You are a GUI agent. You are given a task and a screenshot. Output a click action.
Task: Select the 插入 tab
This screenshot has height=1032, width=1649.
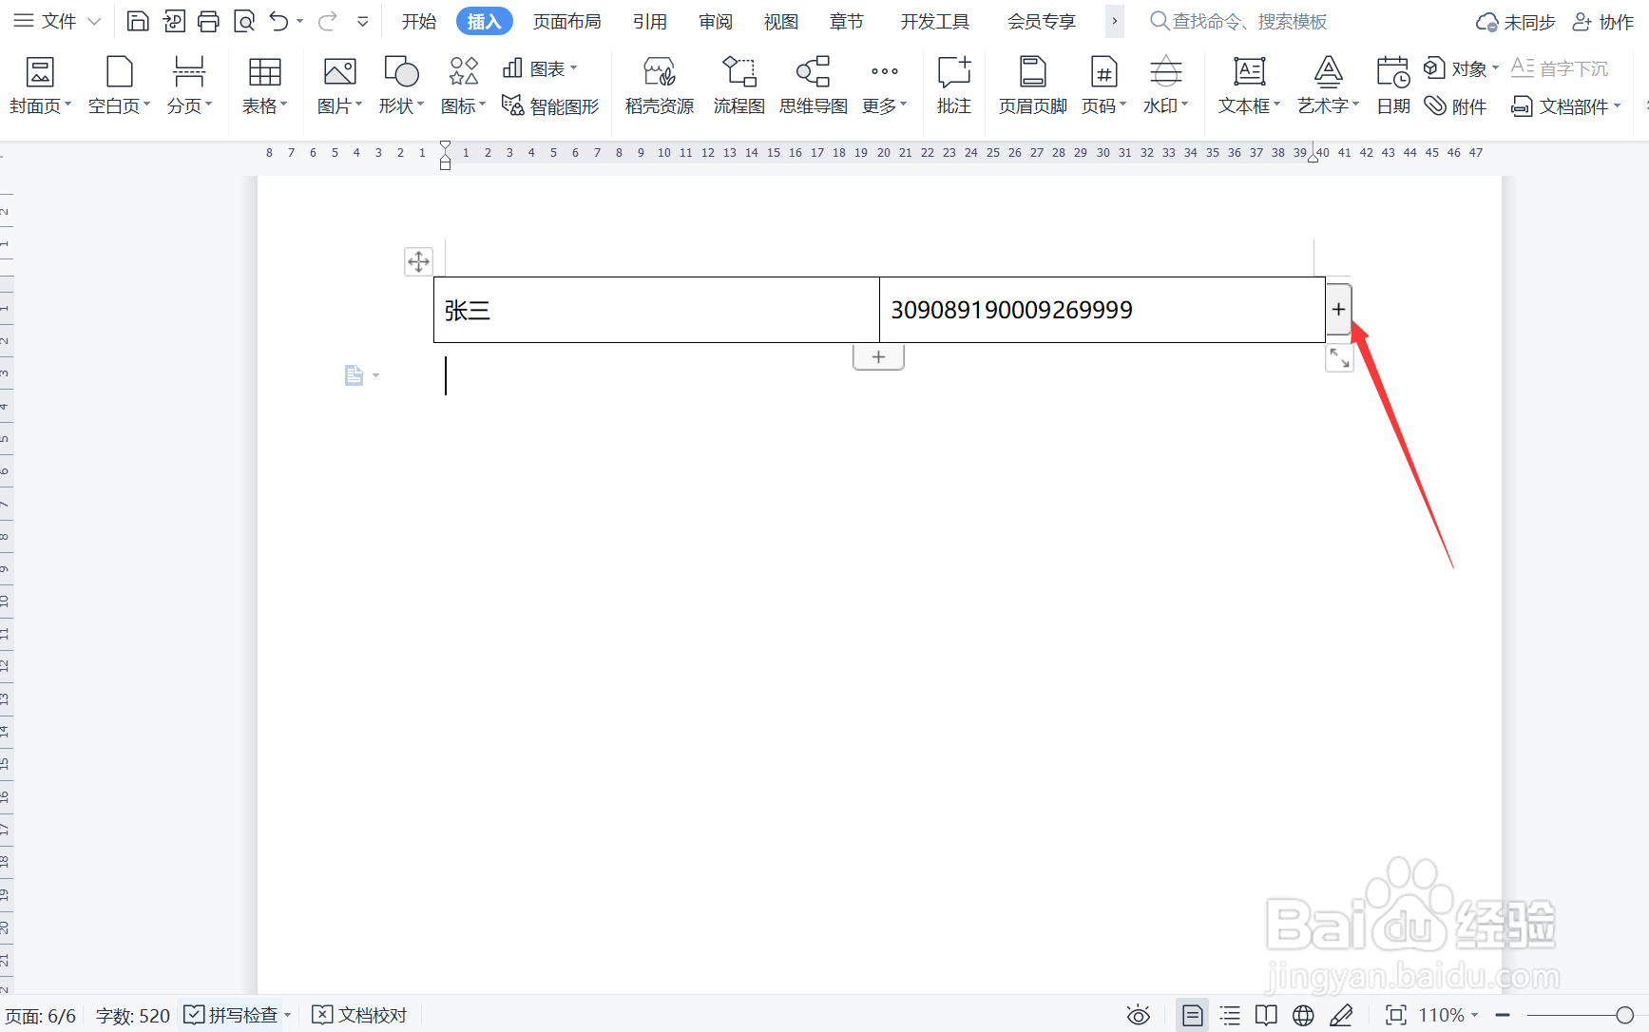click(x=484, y=21)
